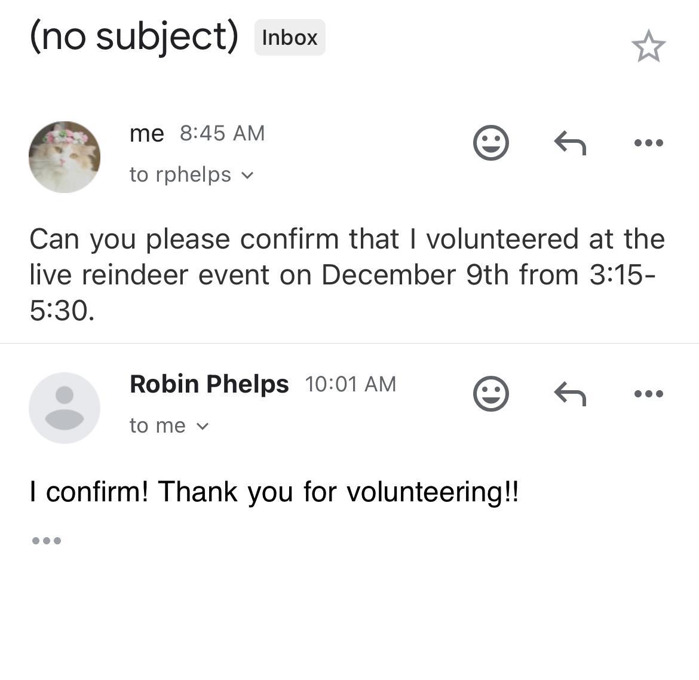The width and height of the screenshot is (699, 680).
Task: Click the reindeer event message body
Action: pos(347,274)
